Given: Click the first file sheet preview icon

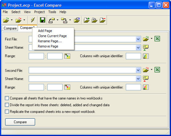Looking at the screenshot, I should 146,47.
